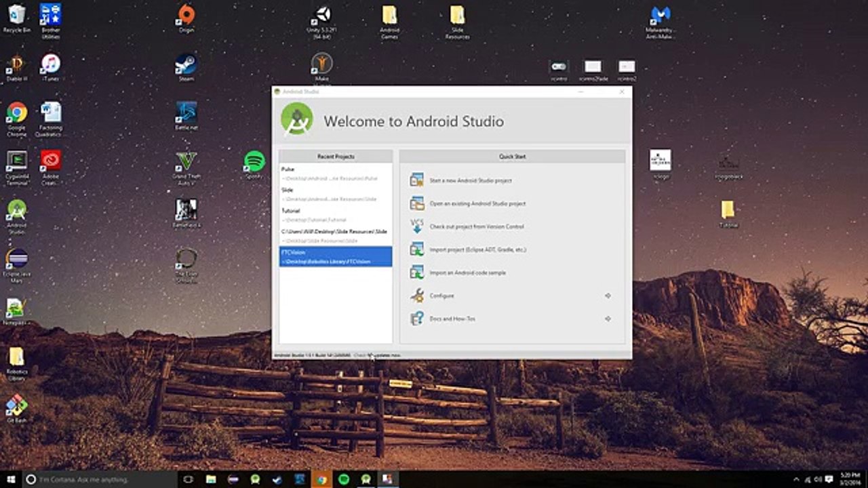Click the Task View taskbar button
Screen dimensions: 868x488
[x=189, y=479]
